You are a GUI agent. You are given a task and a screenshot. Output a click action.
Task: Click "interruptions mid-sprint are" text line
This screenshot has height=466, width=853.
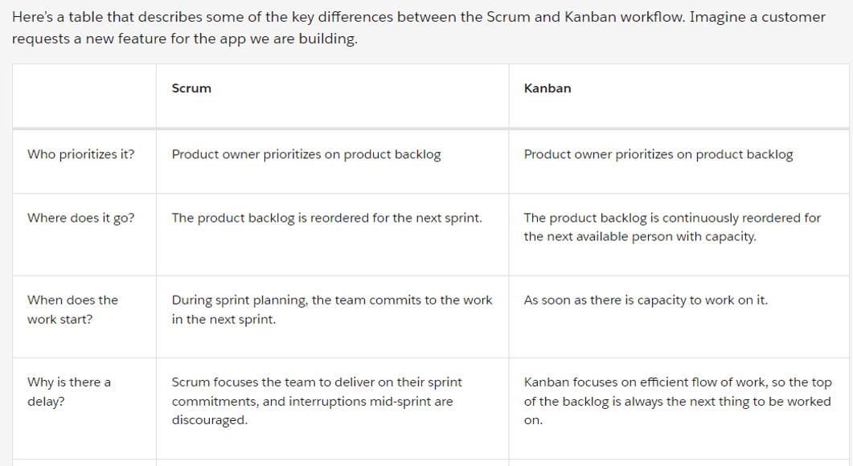(312, 401)
